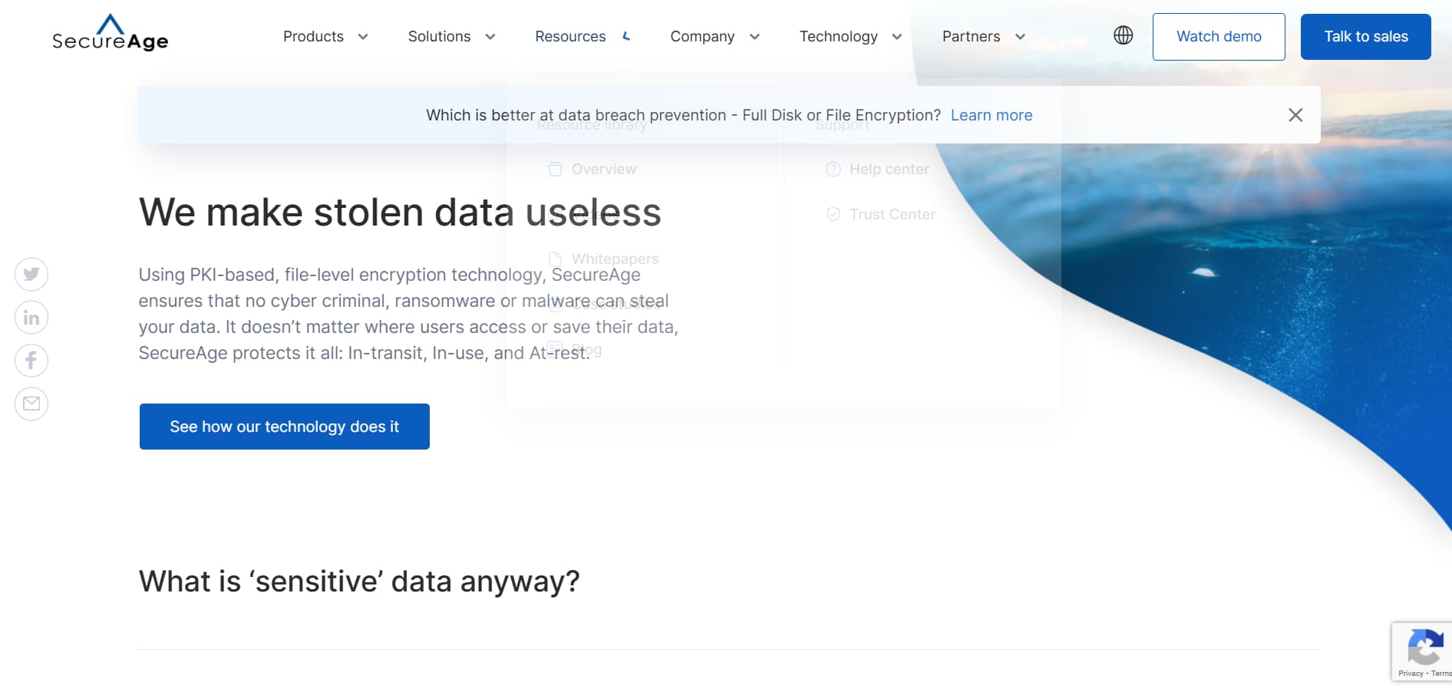The width and height of the screenshot is (1452, 692).
Task: Share via the email envelope icon
Action: [31, 404]
